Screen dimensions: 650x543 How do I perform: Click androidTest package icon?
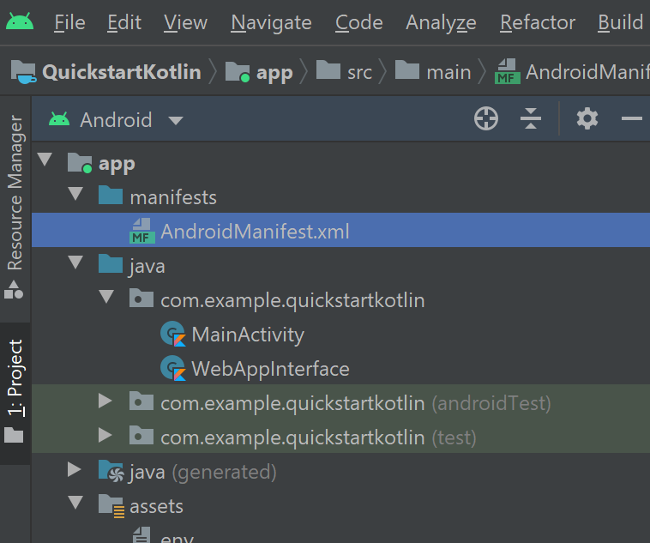(141, 401)
